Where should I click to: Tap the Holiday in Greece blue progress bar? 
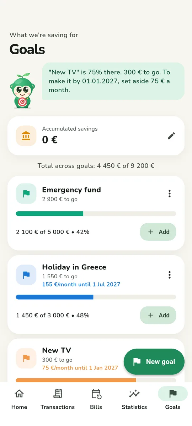click(96, 297)
